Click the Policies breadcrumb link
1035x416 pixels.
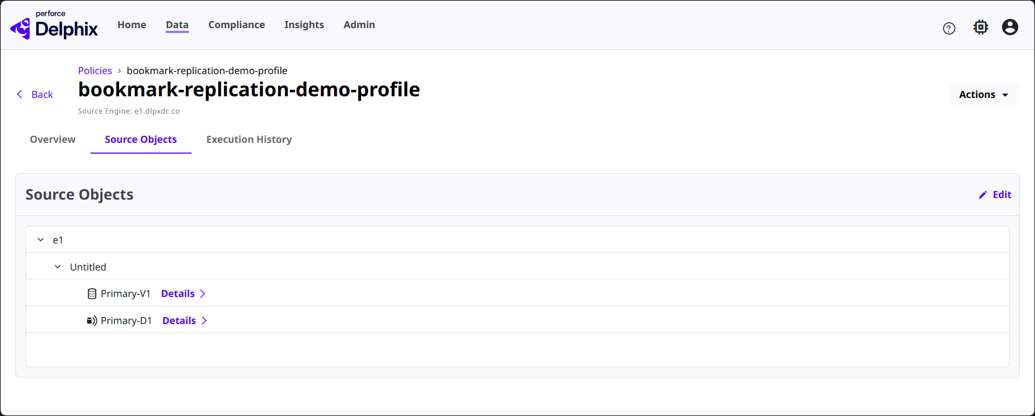95,71
